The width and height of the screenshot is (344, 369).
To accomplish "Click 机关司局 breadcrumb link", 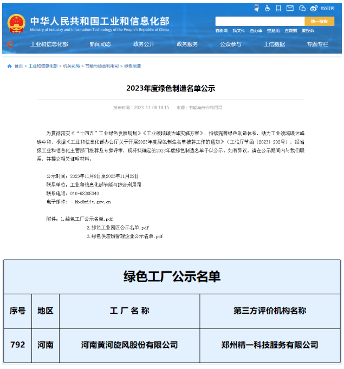I will pyautogui.click(x=72, y=66).
